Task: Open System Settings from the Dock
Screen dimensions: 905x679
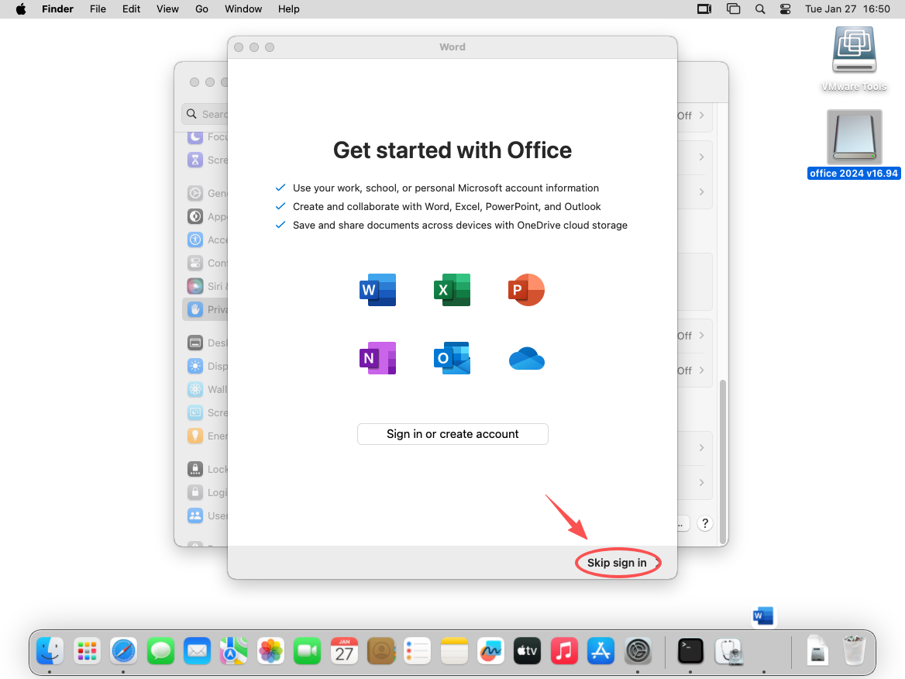Action: pyautogui.click(x=638, y=652)
